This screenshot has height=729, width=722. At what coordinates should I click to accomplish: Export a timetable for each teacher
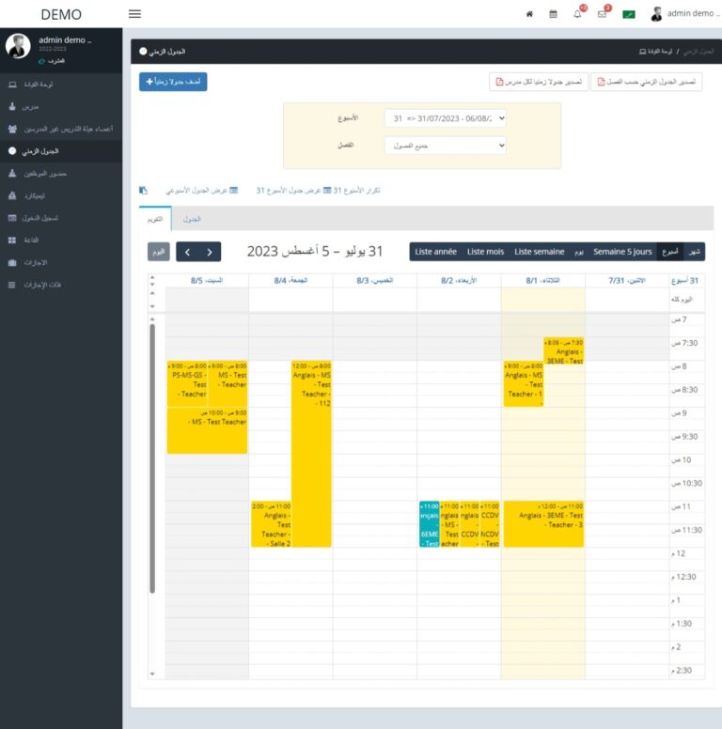(539, 82)
